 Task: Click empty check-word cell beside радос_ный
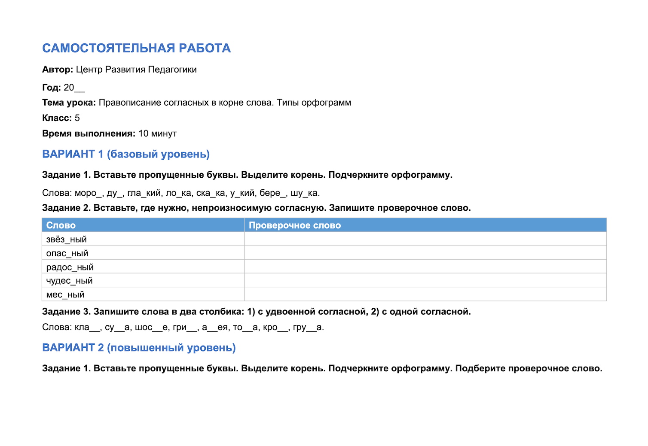tap(425, 267)
